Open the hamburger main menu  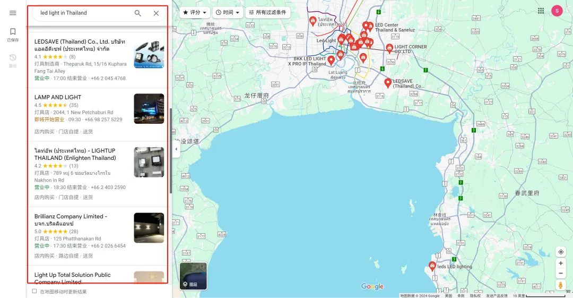[x=13, y=13]
